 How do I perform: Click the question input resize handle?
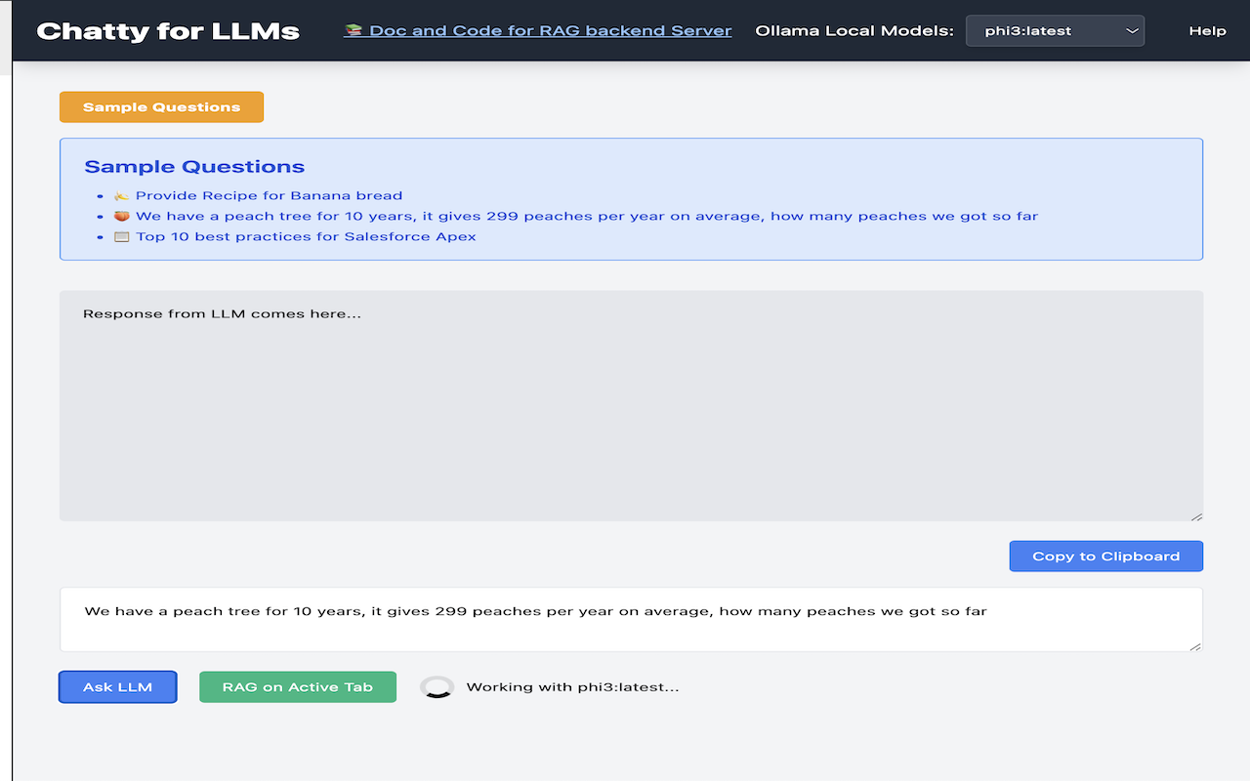(1196, 645)
